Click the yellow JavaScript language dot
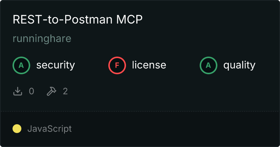 (17, 129)
